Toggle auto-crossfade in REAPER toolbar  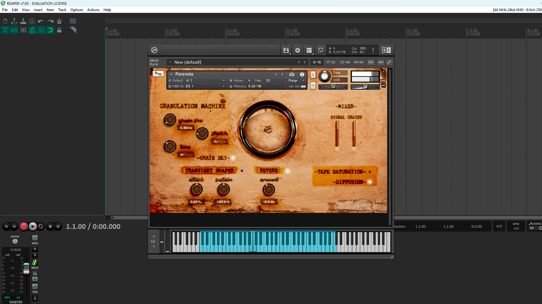[x=5, y=30]
